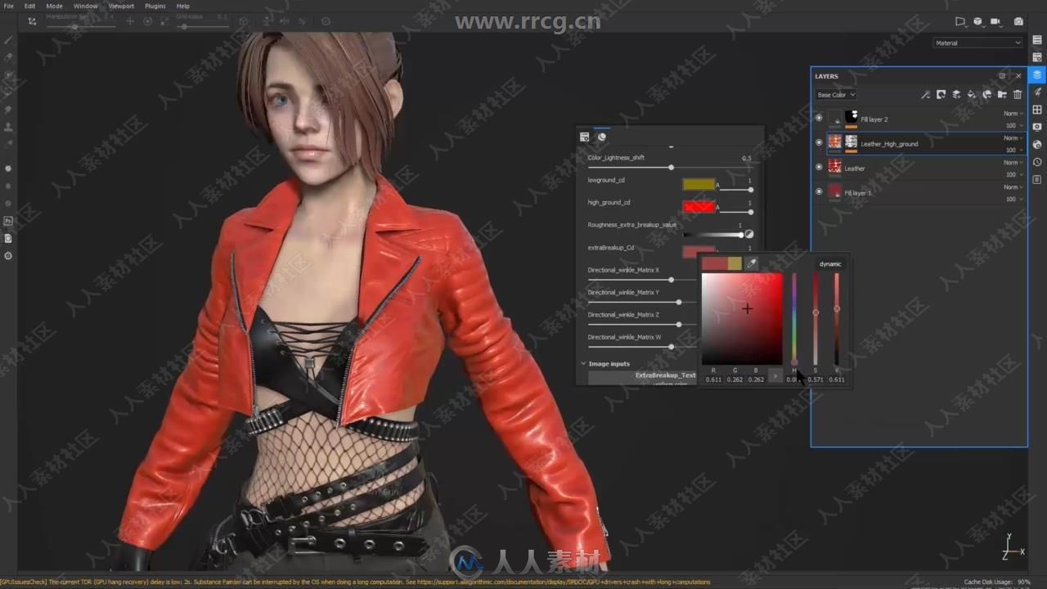Open the dynamic dropdown in color picker
The width and height of the screenshot is (1047, 589).
click(830, 263)
